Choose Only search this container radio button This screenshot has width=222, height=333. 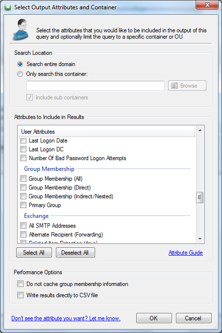20,74
